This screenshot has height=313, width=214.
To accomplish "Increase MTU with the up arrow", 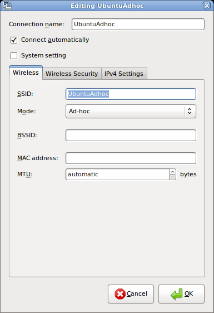I will (173, 172).
